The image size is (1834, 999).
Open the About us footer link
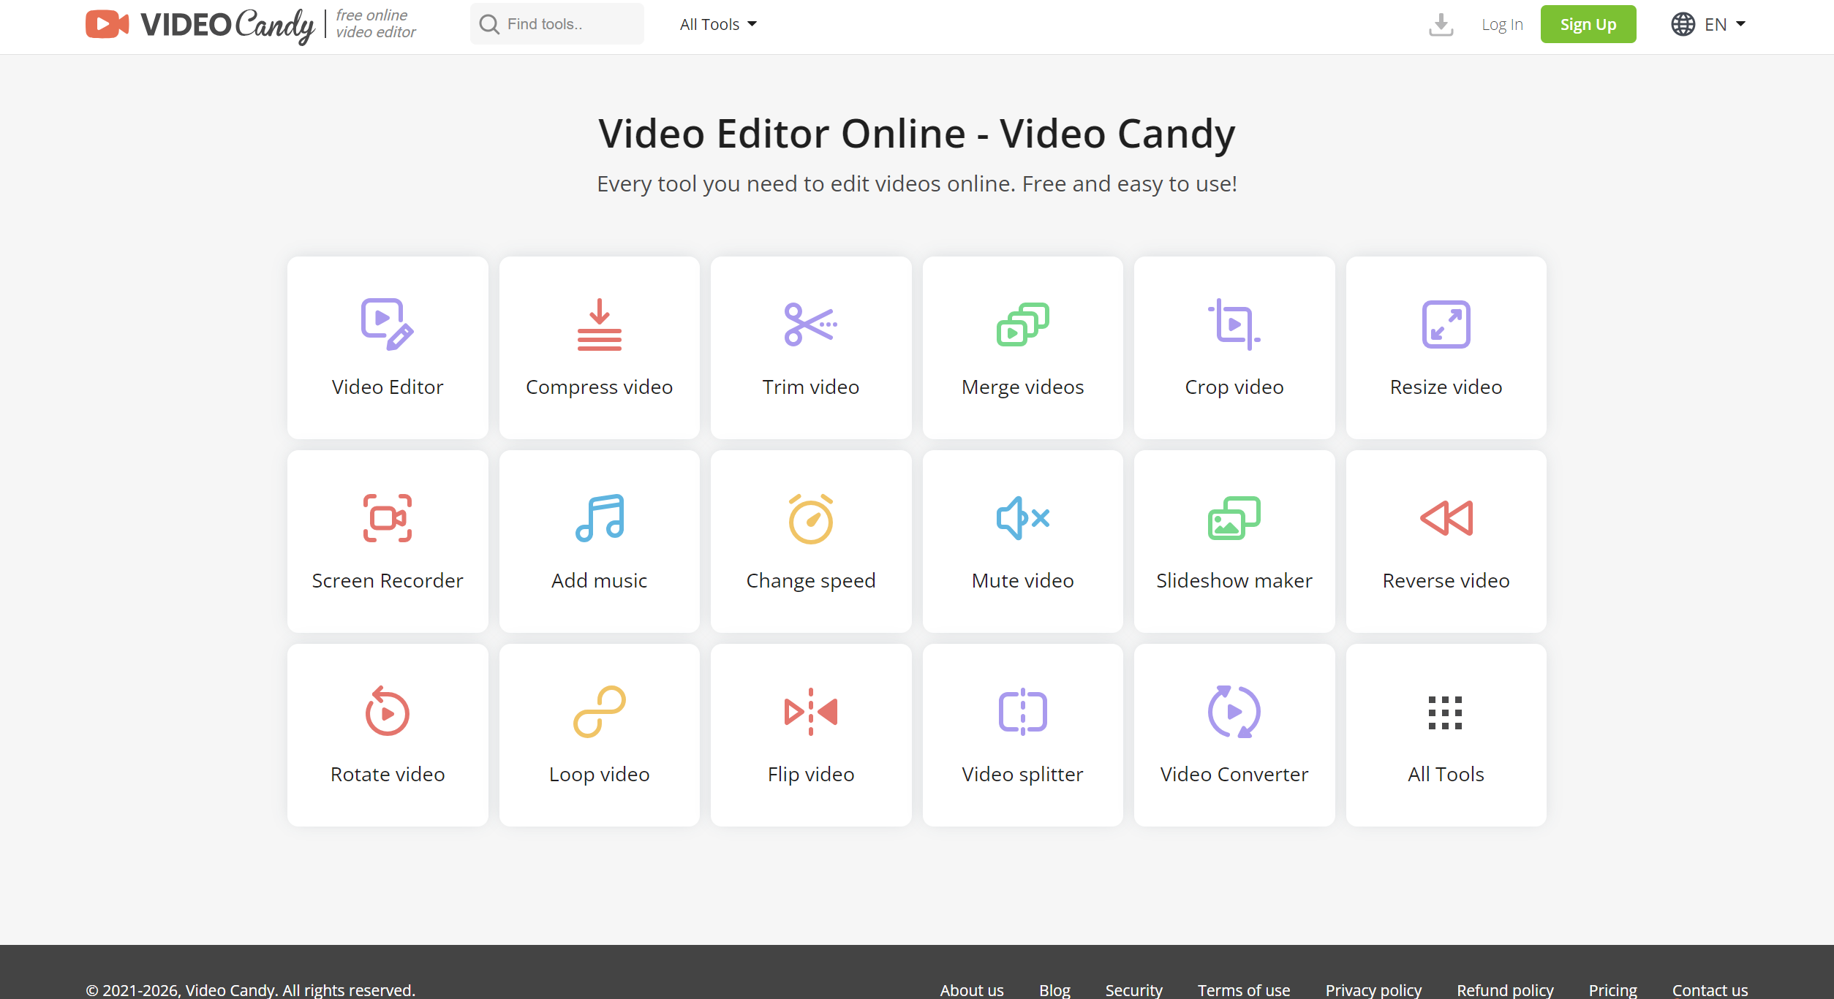click(x=971, y=989)
